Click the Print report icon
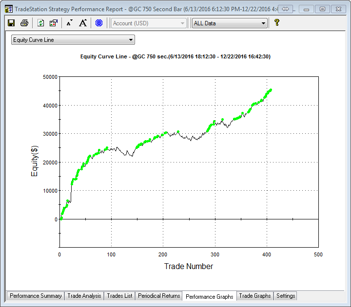351x307 pixels. (24, 23)
